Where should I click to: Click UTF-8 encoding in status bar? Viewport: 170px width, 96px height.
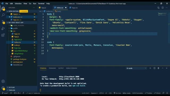101,93
